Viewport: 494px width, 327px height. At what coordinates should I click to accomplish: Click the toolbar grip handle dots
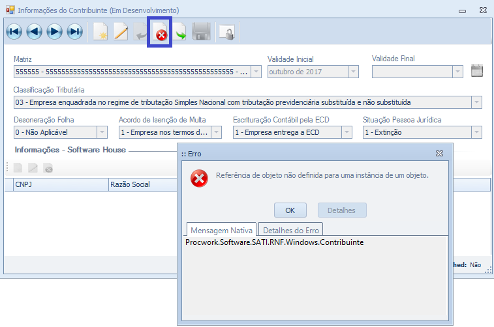point(7,167)
